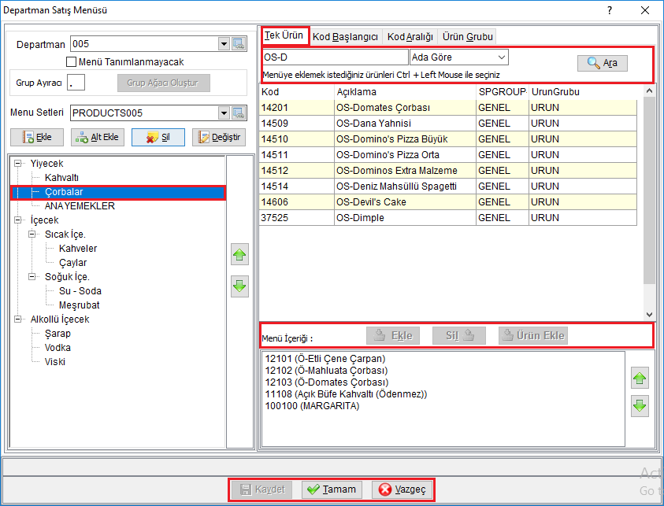Image resolution: width=664 pixels, height=506 pixels.
Task: Open the Menu Setleri dropdown list
Action: [224, 113]
